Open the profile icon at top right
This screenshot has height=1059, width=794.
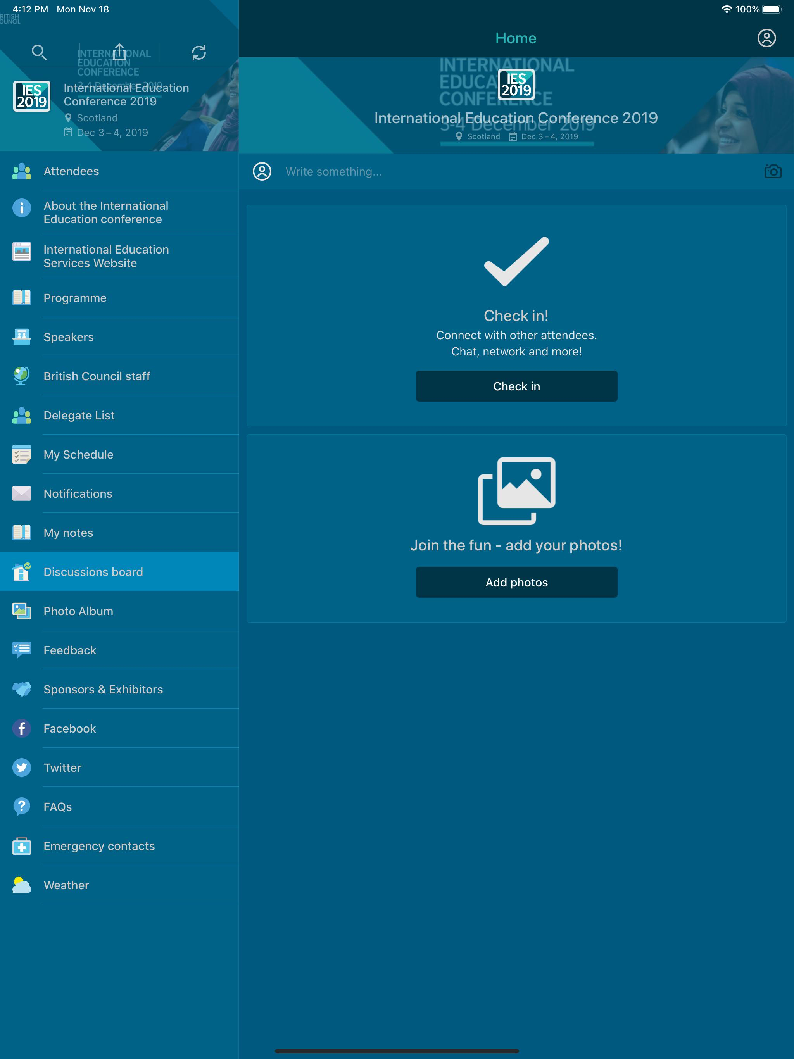click(766, 38)
